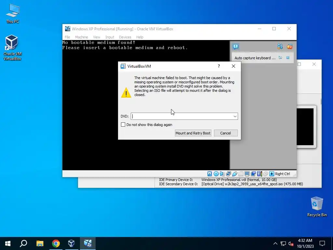Close the Auto capture keyboard notification
This screenshot has width=333, height=250.
[x=288, y=58]
